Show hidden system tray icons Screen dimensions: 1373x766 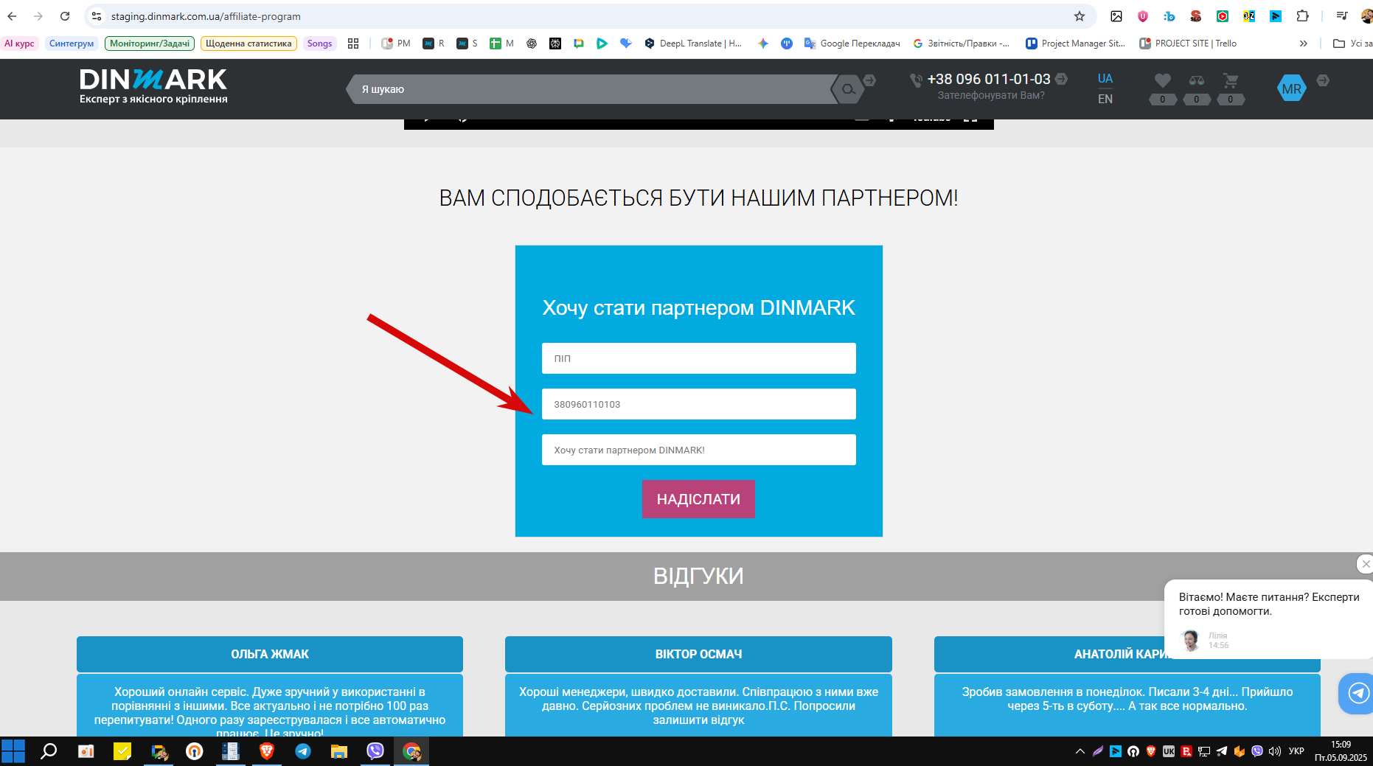pyautogui.click(x=1080, y=751)
